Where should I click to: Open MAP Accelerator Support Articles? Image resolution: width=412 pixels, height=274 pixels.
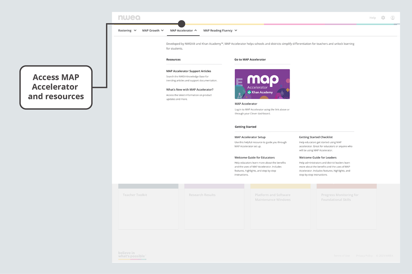pos(189,71)
